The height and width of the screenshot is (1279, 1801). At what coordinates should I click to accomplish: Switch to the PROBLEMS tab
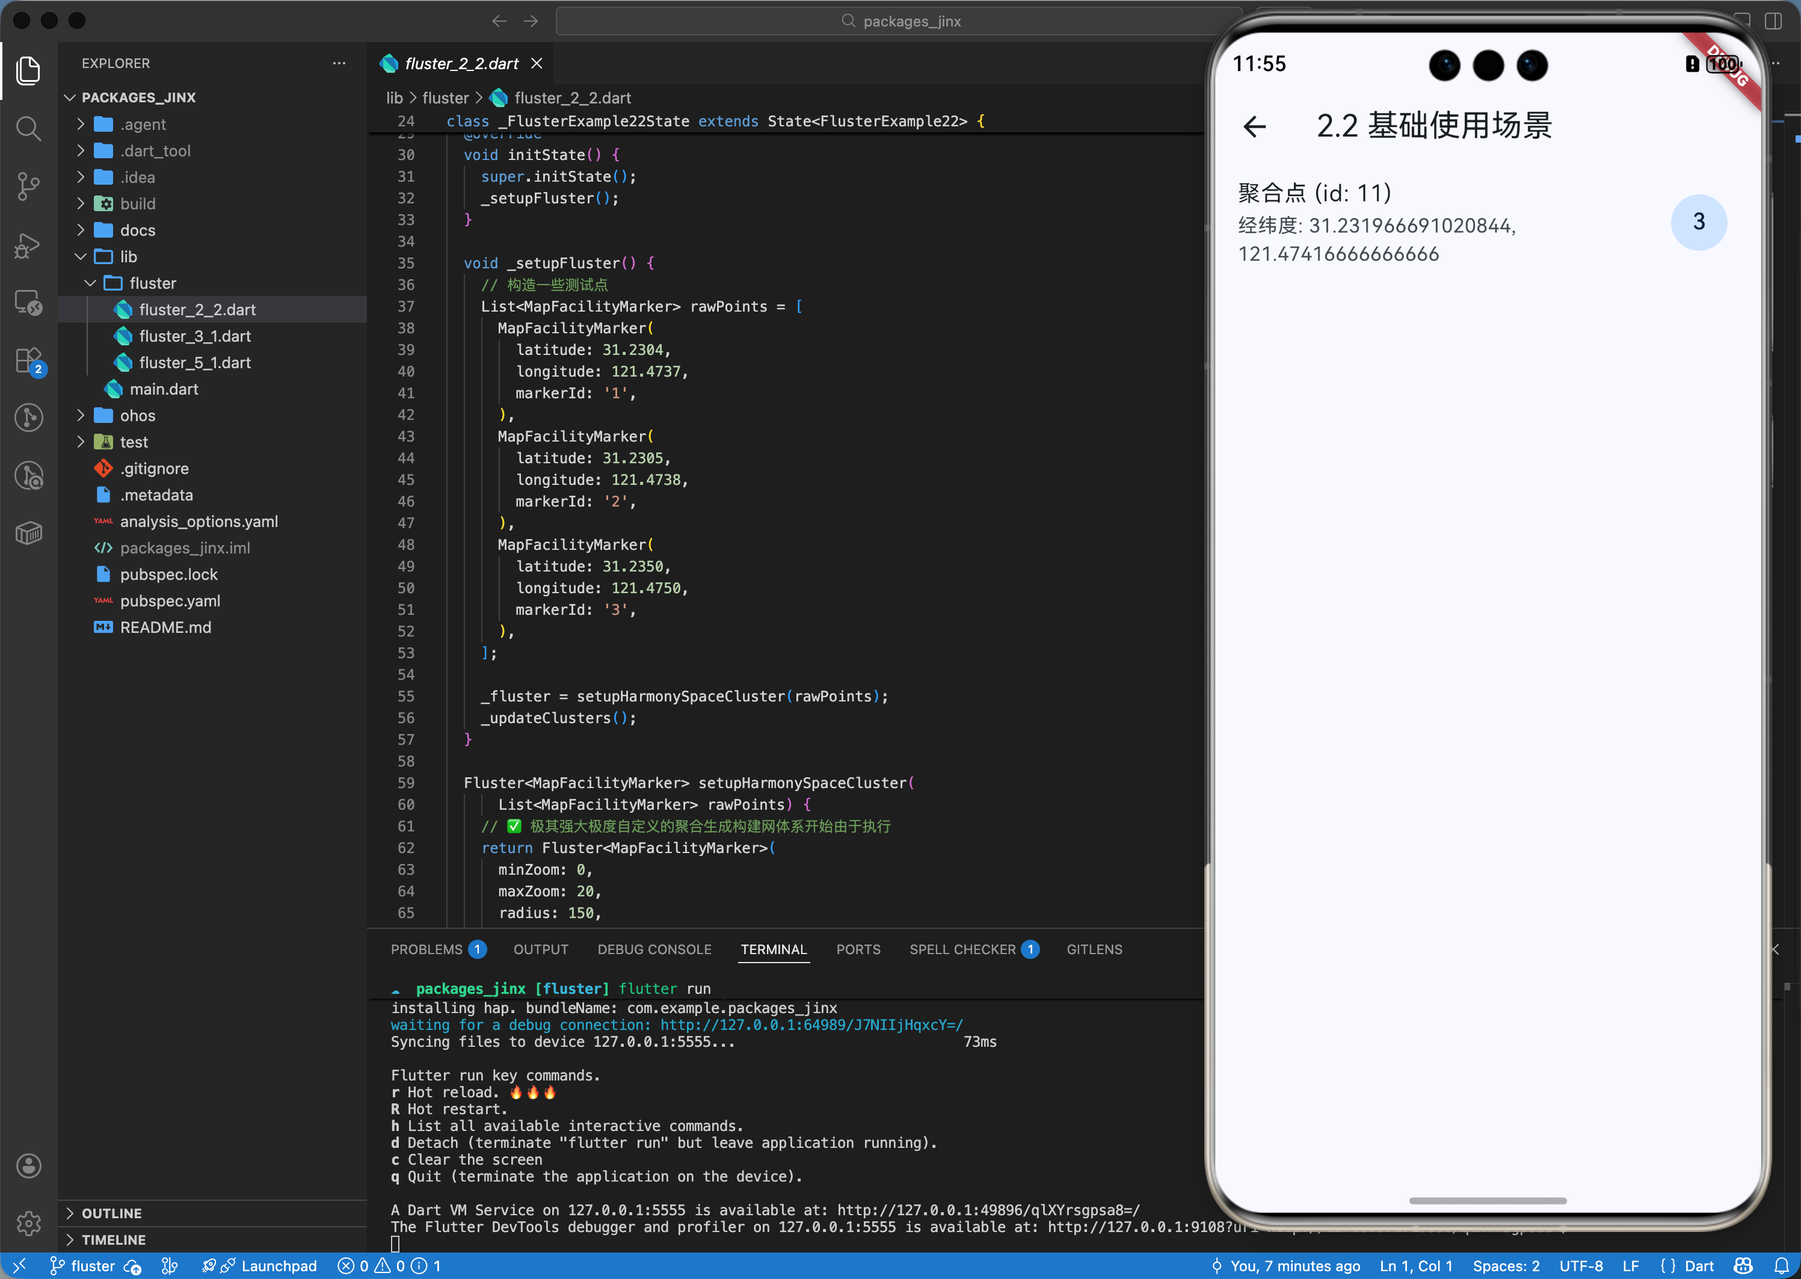(426, 949)
